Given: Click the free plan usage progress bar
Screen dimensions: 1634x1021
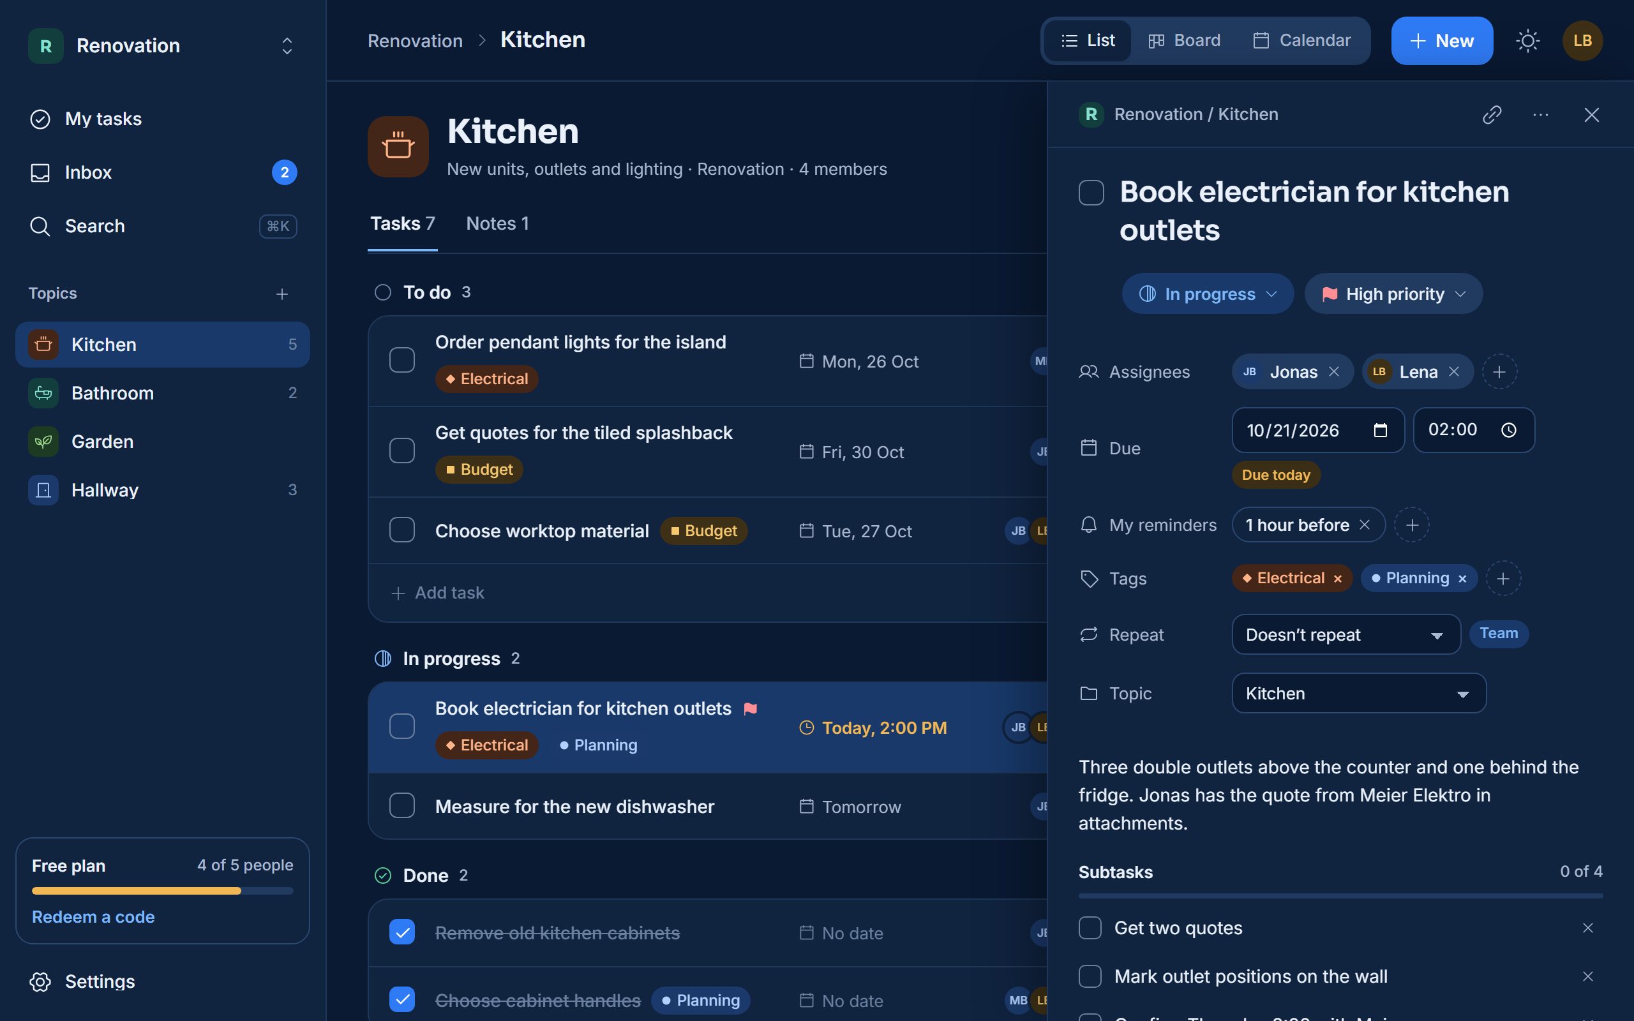Looking at the screenshot, I should tap(163, 891).
